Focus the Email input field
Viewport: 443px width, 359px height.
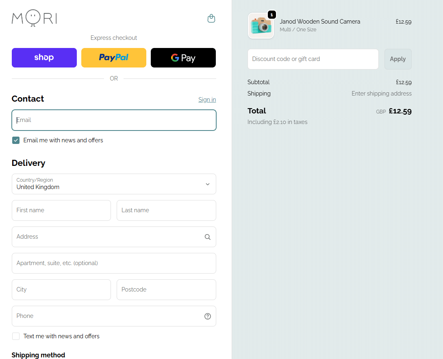pos(114,120)
